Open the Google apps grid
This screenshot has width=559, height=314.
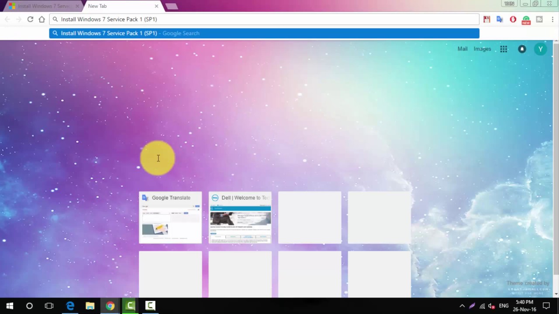pyautogui.click(x=504, y=49)
